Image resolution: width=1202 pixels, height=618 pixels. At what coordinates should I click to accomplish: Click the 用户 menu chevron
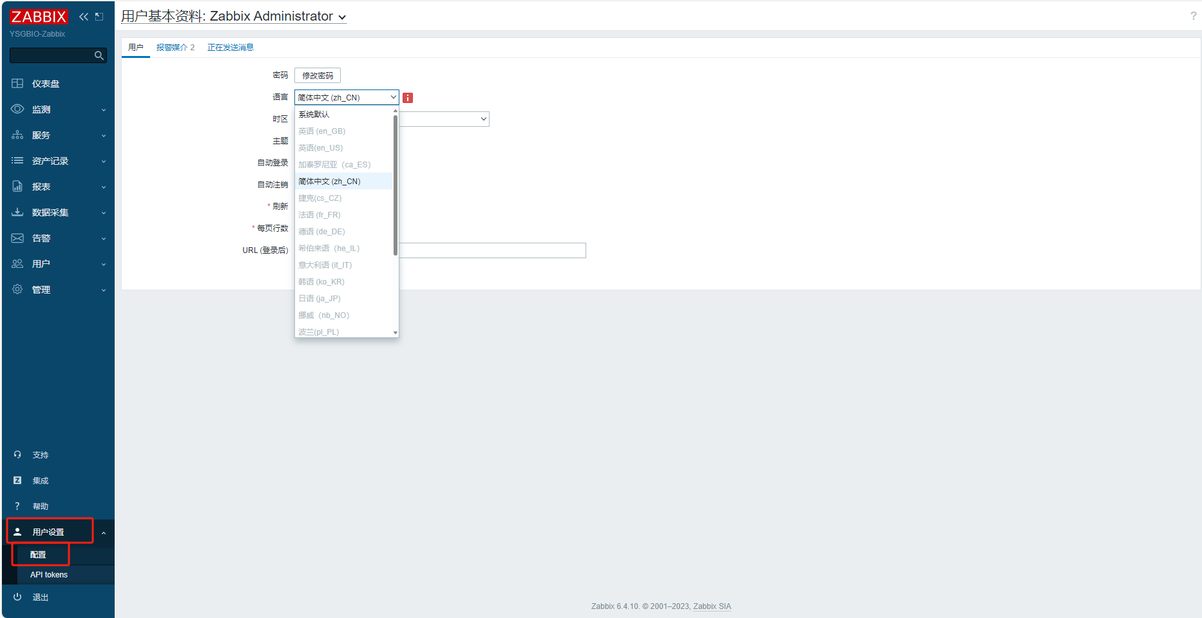pyautogui.click(x=104, y=265)
